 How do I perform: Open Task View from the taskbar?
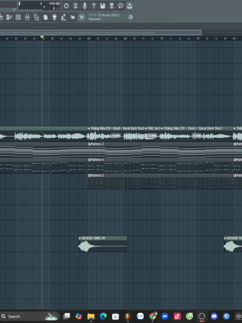click(x=66, y=316)
